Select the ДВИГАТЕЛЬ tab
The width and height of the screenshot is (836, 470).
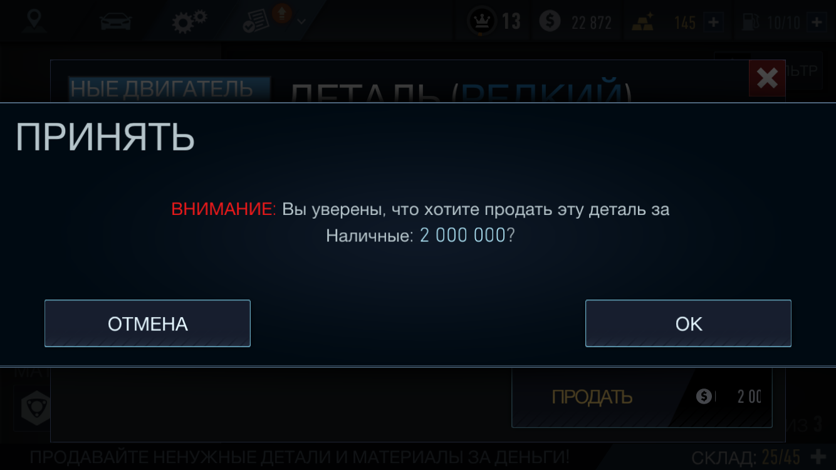click(170, 89)
